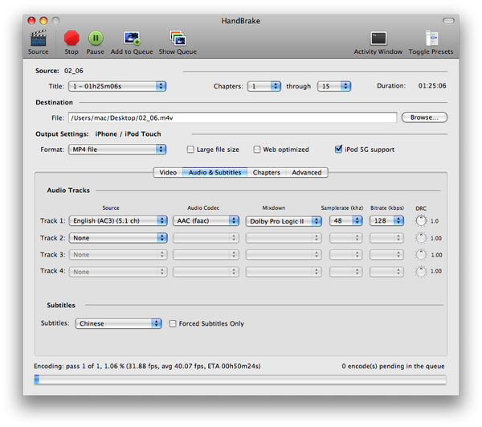482x427 pixels.
Task: Open Track 2 Mixdown dropdown
Action: [x=284, y=238]
